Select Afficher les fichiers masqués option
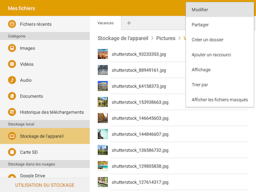 pyautogui.click(x=220, y=99)
